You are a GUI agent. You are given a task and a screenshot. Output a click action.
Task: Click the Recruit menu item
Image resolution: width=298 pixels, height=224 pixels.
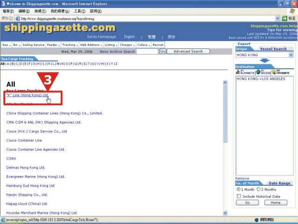click(158, 45)
